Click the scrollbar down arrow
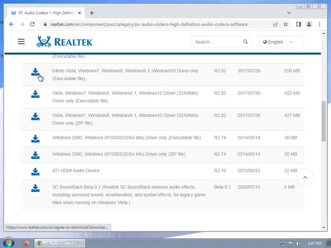 (324, 228)
